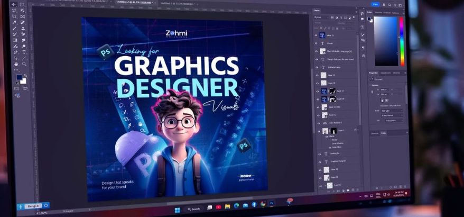Select the Gradient tool
The height and width of the screenshot is (217, 464).
pyautogui.click(x=15, y=40)
